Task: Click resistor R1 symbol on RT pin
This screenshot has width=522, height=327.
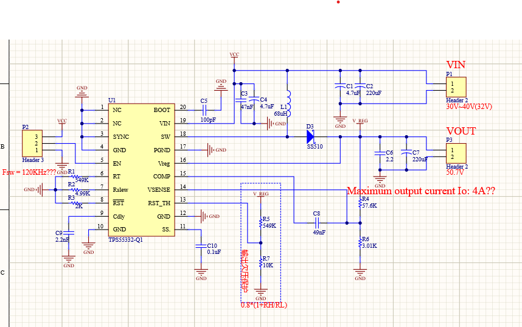Action: tap(75, 177)
